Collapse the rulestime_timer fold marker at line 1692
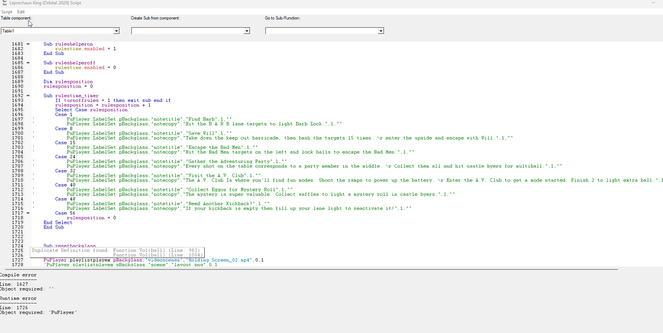 [29, 96]
